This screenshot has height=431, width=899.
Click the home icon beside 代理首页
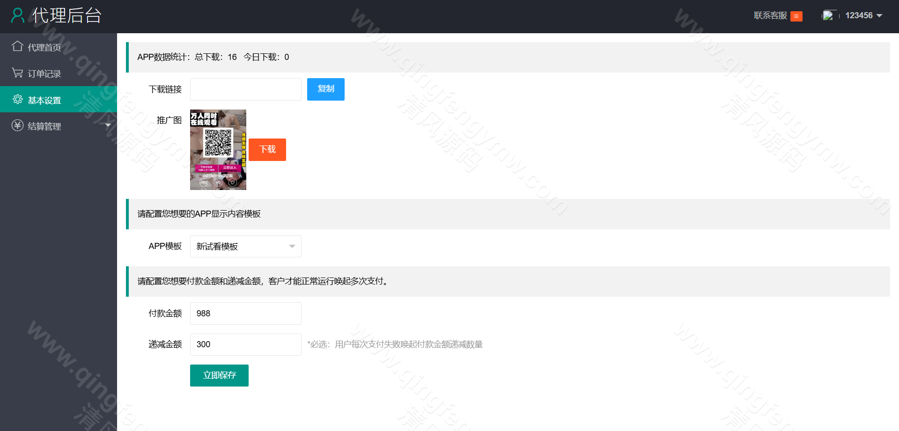pos(17,46)
